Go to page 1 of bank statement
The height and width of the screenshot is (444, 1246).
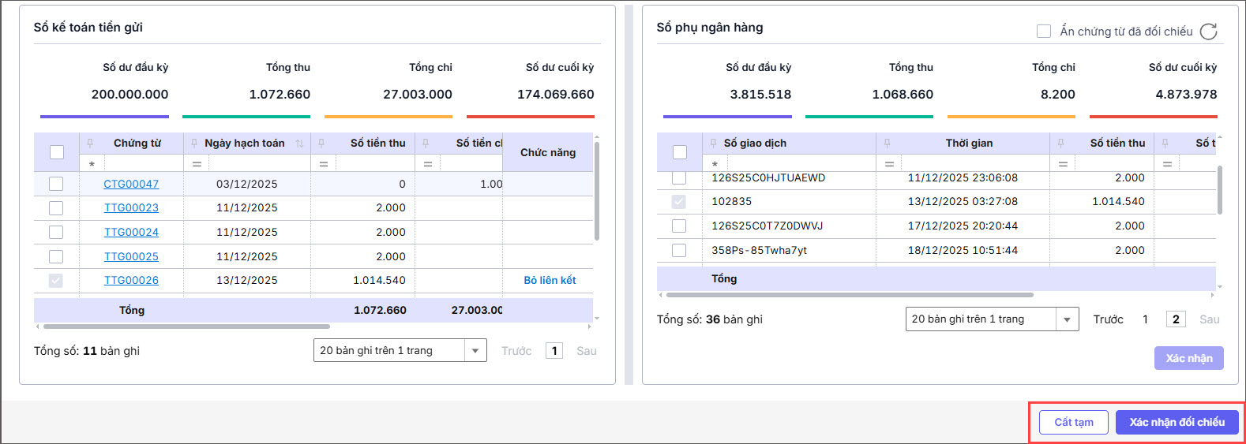[1145, 319]
